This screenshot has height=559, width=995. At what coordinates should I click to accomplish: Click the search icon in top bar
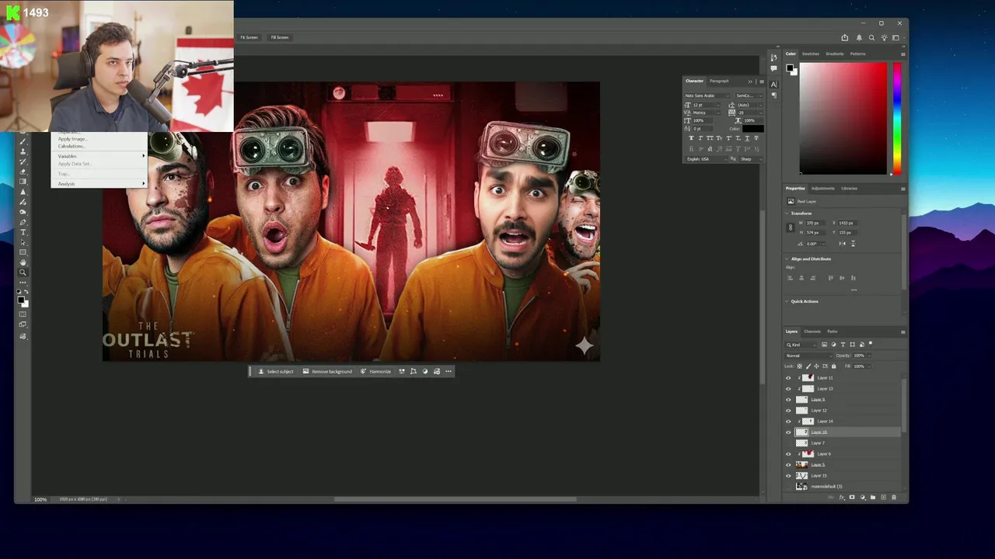pos(871,37)
